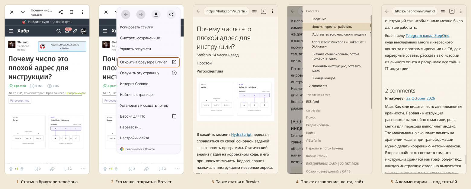Open the profile avatar in the Хабр header

click(83, 31)
